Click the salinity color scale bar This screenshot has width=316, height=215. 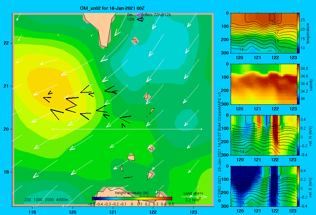click(298, 84)
